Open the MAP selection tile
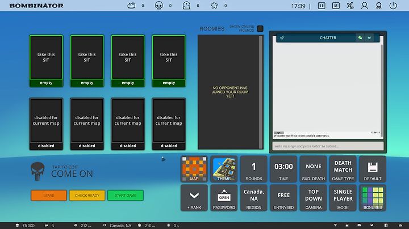 click(x=194, y=169)
